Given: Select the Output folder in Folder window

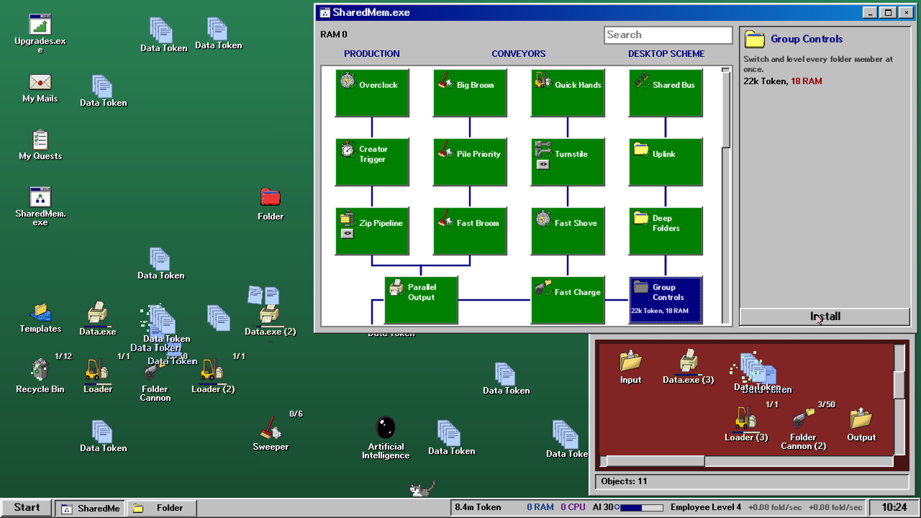Looking at the screenshot, I should click(861, 424).
